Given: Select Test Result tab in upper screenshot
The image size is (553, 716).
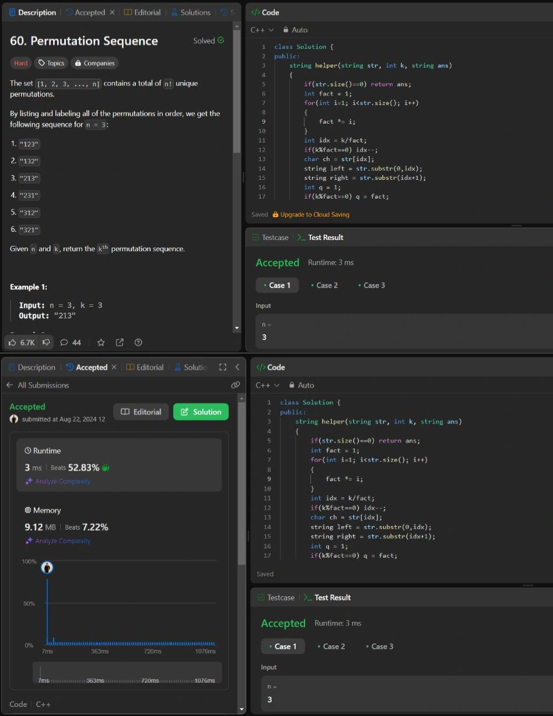Looking at the screenshot, I should click(x=320, y=238).
